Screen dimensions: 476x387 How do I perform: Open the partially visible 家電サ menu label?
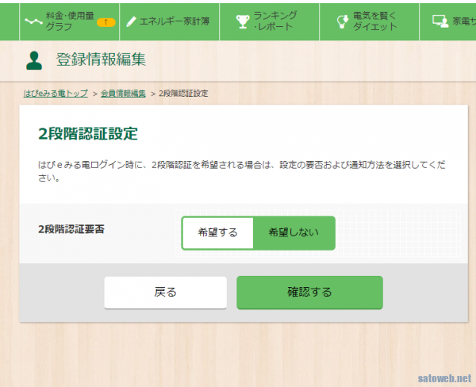coord(464,21)
